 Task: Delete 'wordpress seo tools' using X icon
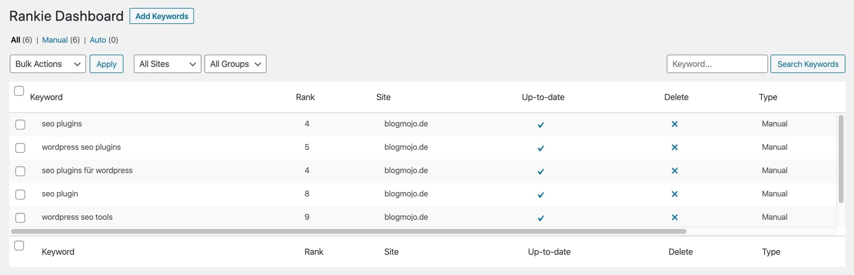coord(674,217)
